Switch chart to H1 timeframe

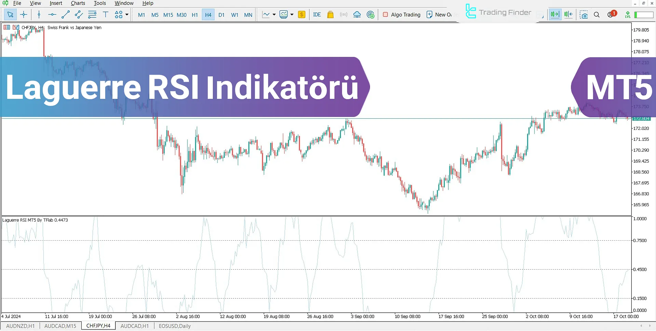click(x=195, y=15)
